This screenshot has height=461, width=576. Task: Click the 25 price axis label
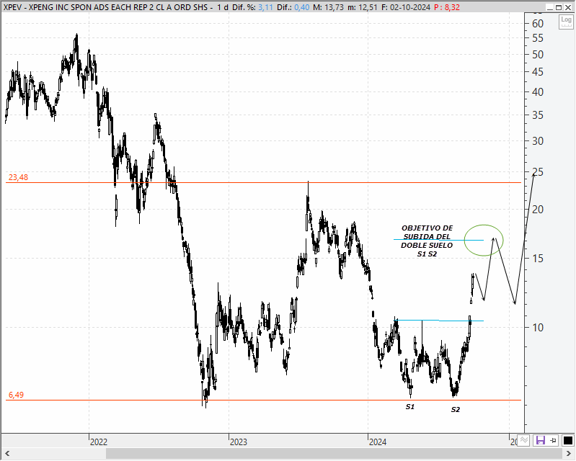(537, 171)
